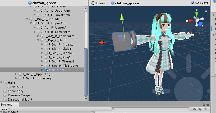Click cube icon of J_Bip_R_Hand
Image resolution: width=216 pixels, height=113 pixels.
point(42,40)
